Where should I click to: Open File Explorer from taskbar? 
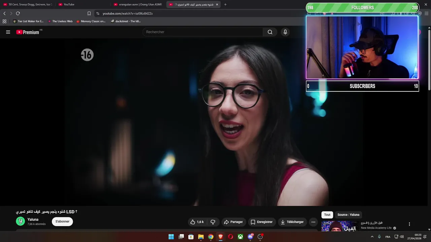coord(201,237)
